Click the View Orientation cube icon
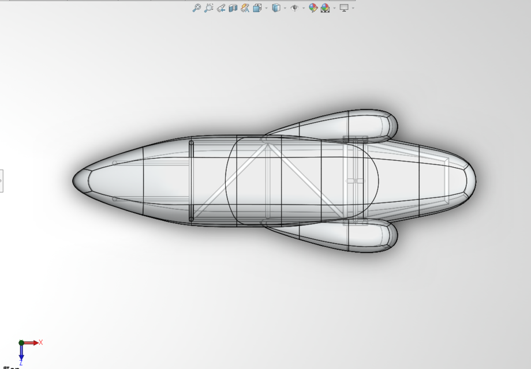The width and height of the screenshot is (531, 369). pyautogui.click(x=257, y=8)
